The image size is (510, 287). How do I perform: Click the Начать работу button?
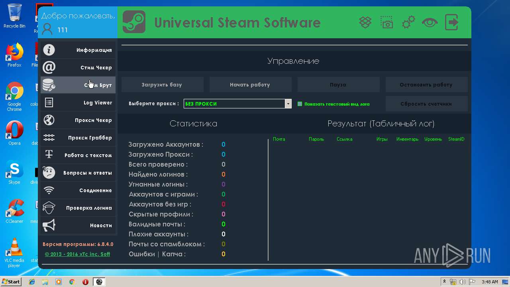[250, 85]
